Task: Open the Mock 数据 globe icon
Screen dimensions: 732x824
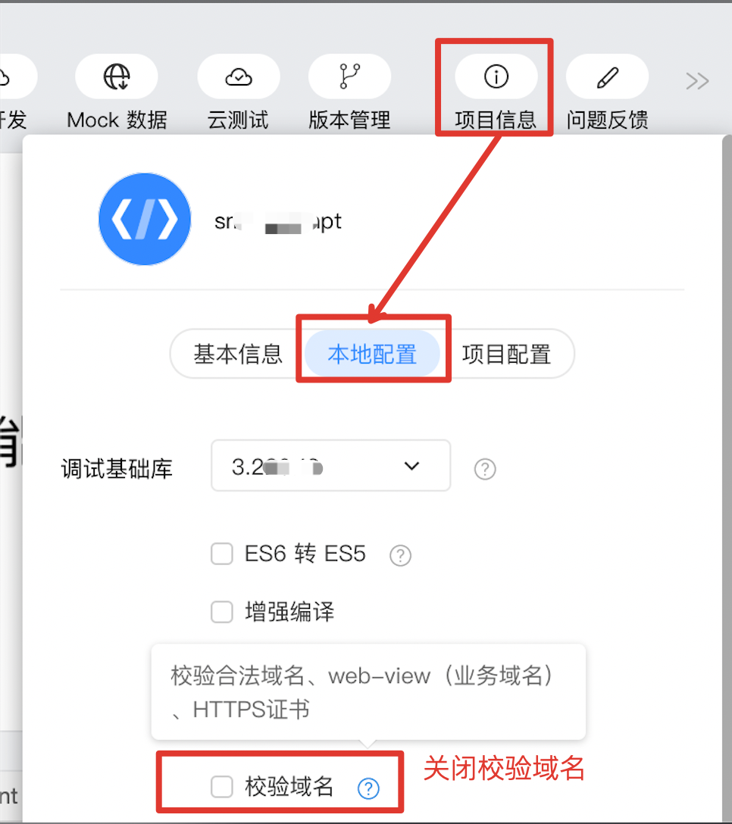Action: [116, 76]
